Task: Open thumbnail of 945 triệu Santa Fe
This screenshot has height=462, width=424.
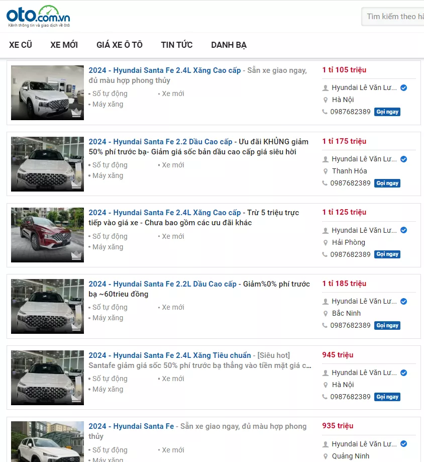Action: pyautogui.click(x=47, y=378)
